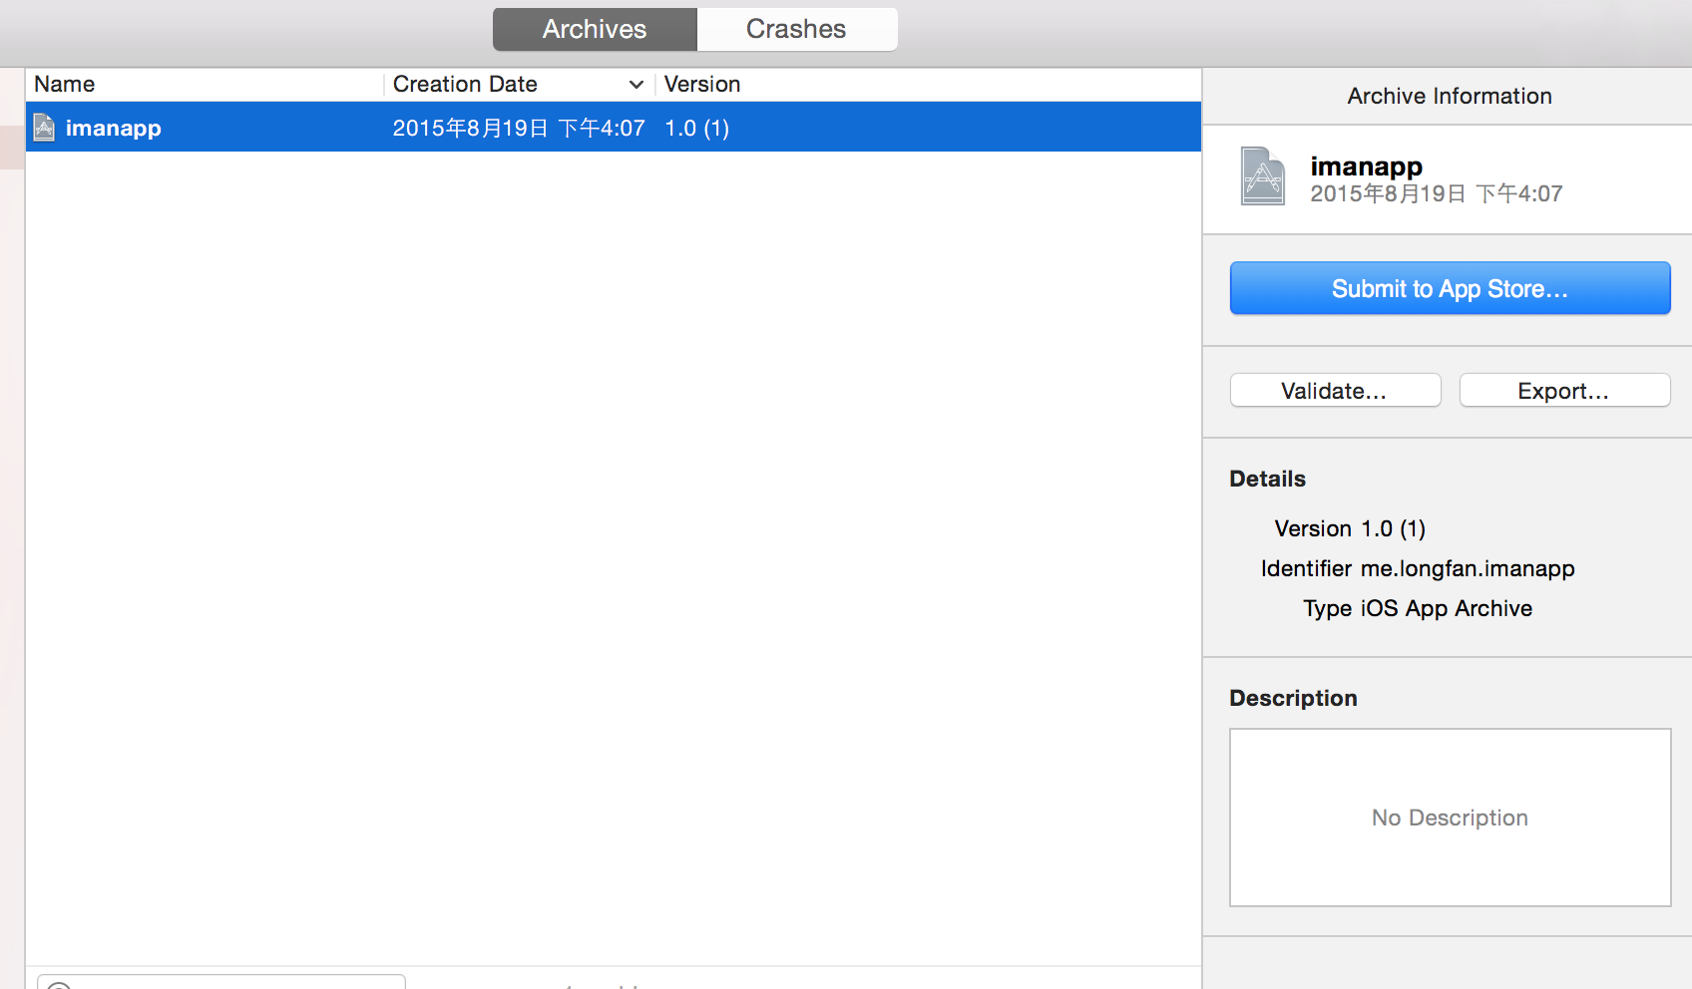Switch to the Crashes tab
Image resolution: width=1692 pixels, height=989 pixels.
[x=796, y=29]
